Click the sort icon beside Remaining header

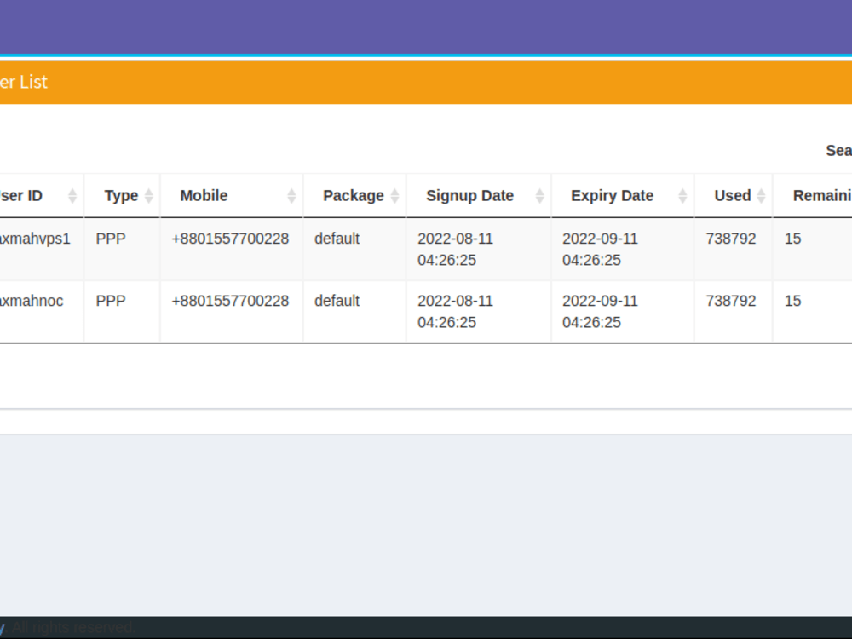point(848,195)
